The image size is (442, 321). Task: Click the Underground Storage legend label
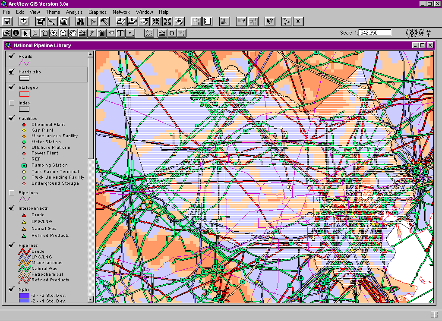55,183
